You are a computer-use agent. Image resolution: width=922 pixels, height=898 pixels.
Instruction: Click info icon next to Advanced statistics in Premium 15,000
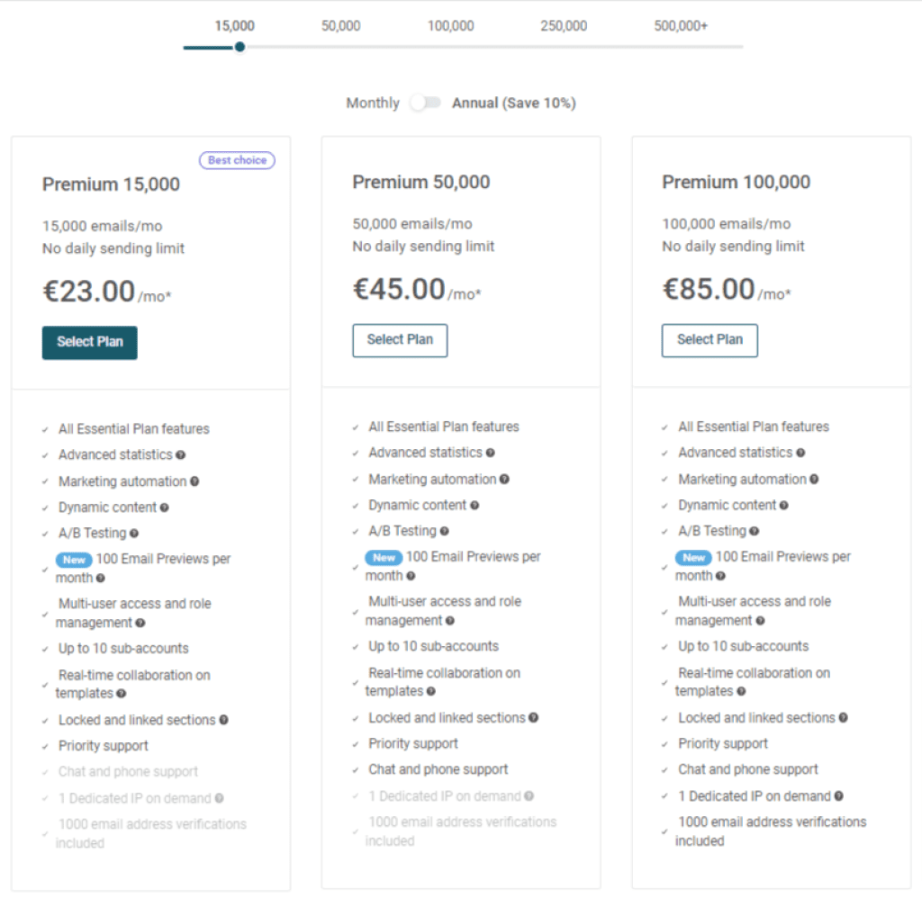pyautogui.click(x=180, y=455)
